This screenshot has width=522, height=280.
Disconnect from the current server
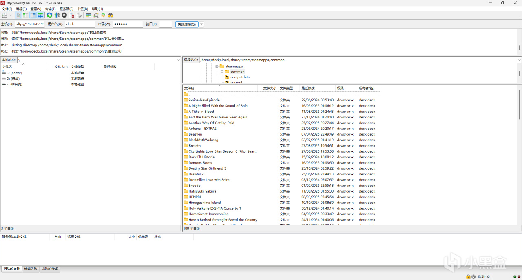click(72, 15)
